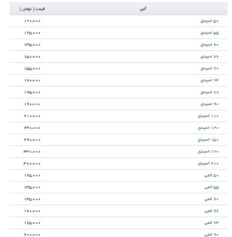Click the ۶۶ اتمی entry
Screen dimensions: 232x237
tap(211, 211)
